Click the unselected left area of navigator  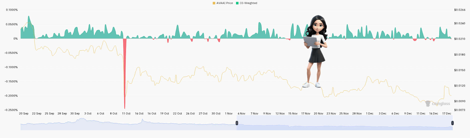(128, 123)
